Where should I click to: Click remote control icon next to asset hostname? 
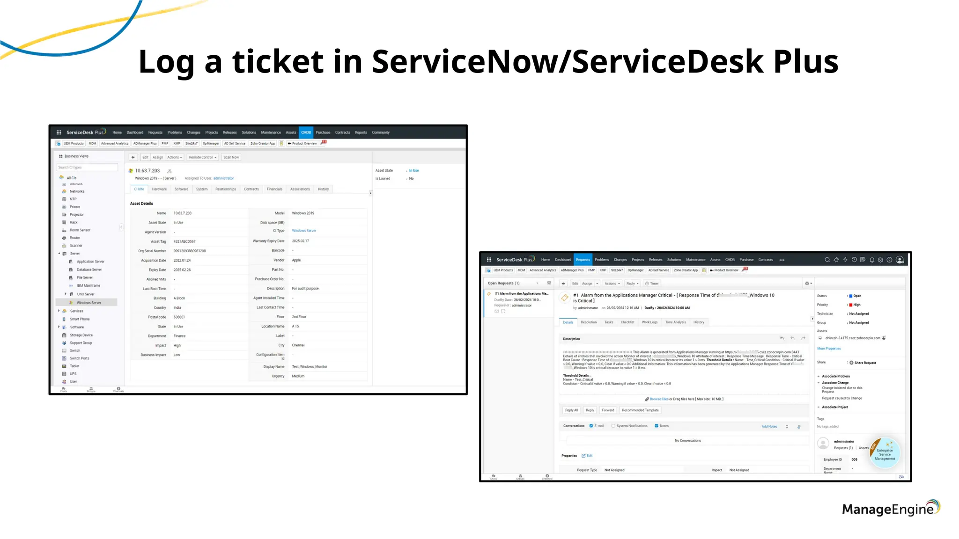884,338
